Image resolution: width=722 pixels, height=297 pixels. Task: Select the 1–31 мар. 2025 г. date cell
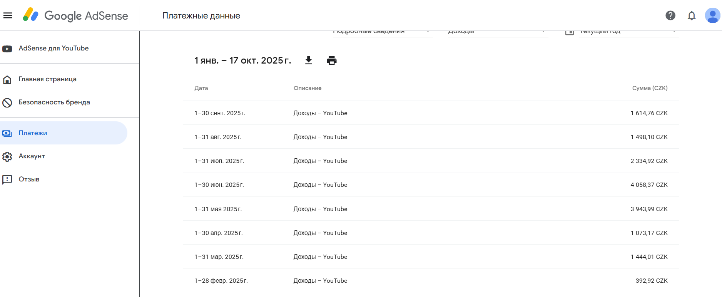coord(219,257)
